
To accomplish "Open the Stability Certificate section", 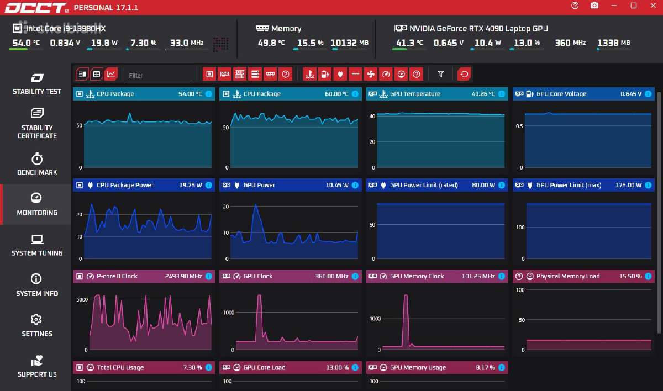I will [x=37, y=123].
